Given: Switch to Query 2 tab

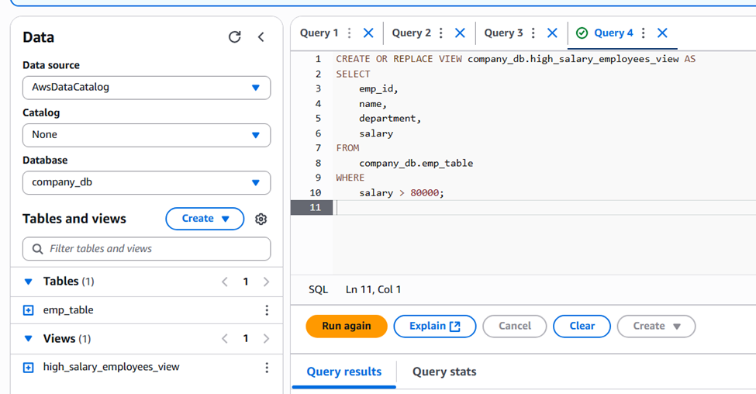Looking at the screenshot, I should [x=411, y=33].
